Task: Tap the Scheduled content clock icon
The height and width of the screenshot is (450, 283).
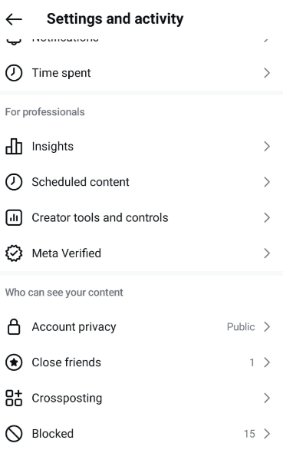Action: point(14,182)
